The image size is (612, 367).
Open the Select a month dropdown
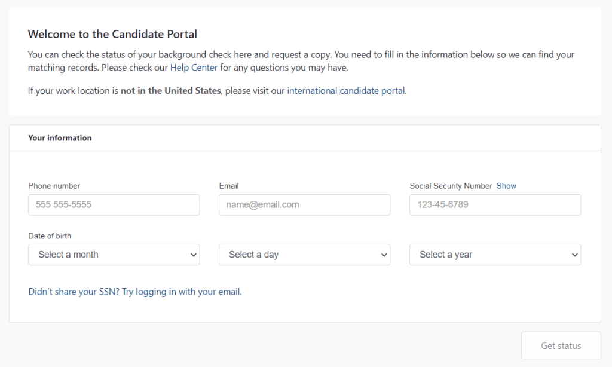coord(114,255)
